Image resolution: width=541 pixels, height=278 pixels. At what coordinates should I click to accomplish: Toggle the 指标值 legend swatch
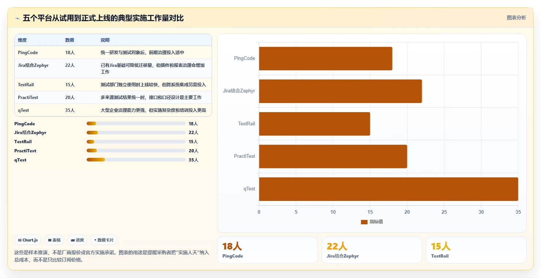pos(364,222)
